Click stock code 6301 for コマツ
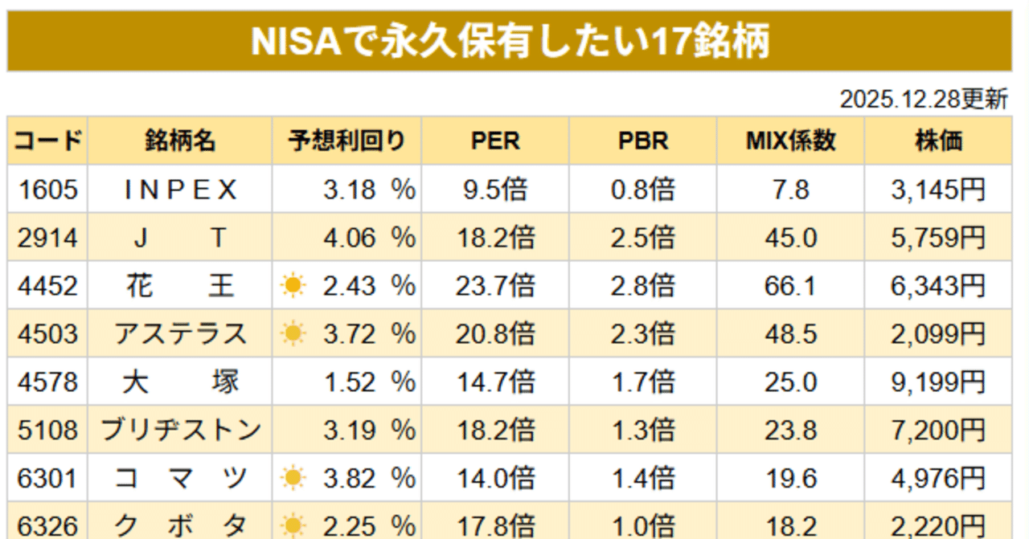Screen dimensions: 1029x539 coord(47,479)
